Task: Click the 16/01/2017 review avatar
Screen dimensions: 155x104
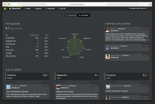Action: tap(107, 57)
